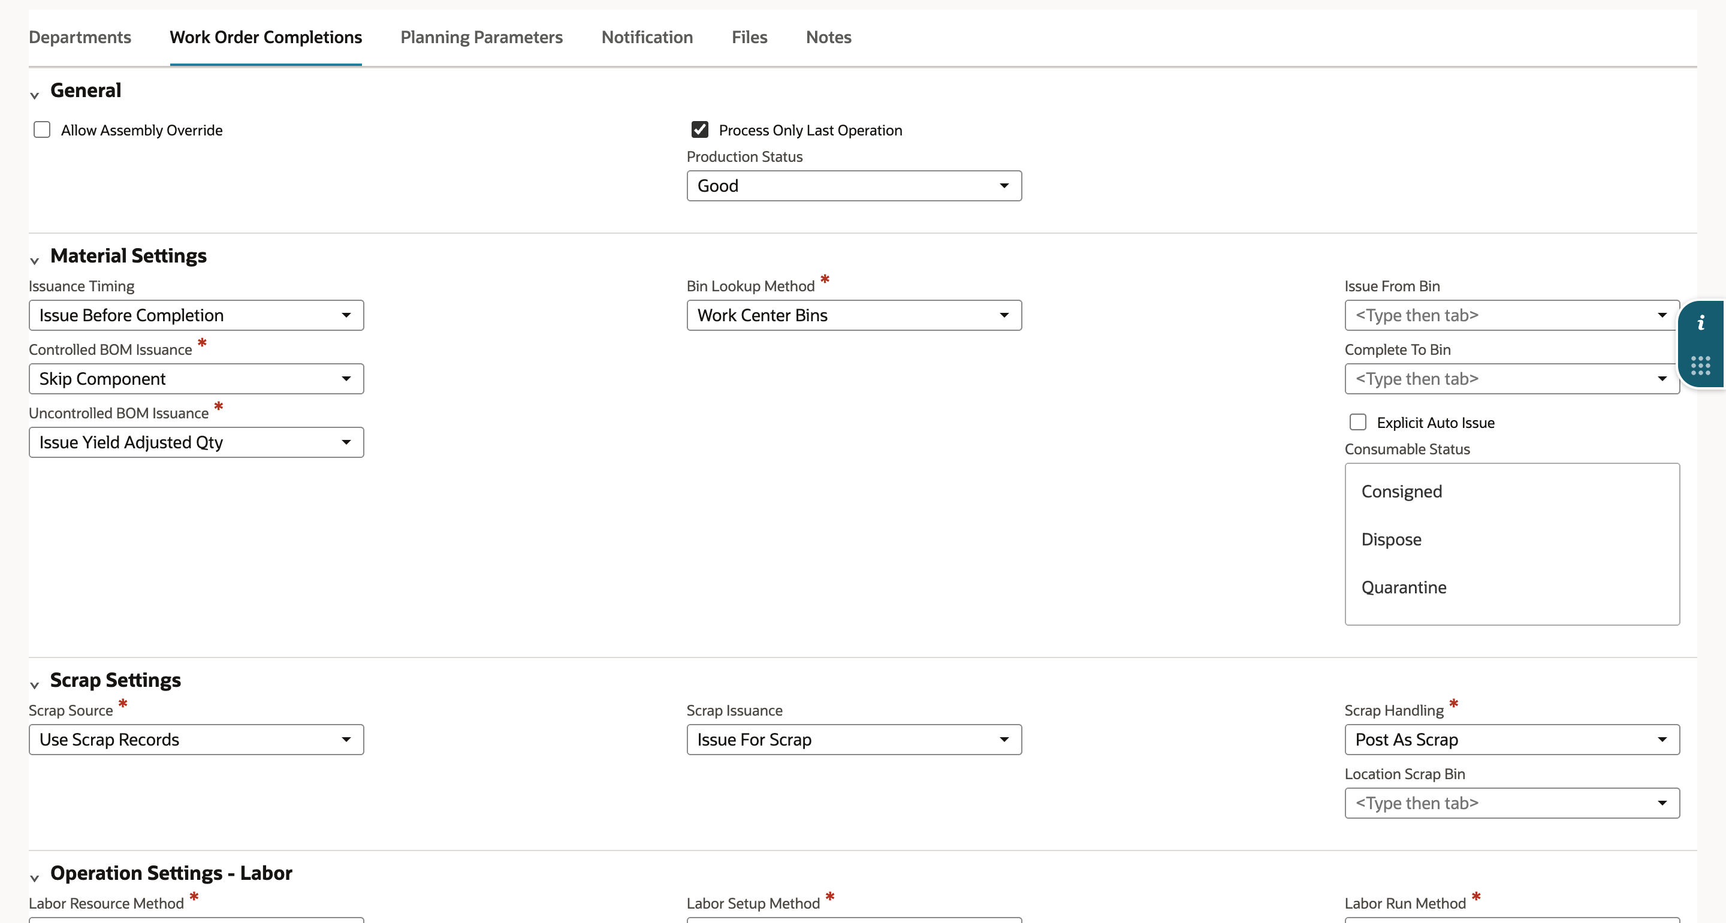The image size is (1726, 923).
Task: Open the info icon on side panel
Action: click(1701, 323)
